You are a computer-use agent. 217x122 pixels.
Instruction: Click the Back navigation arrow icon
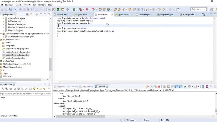[x=164, y=9]
